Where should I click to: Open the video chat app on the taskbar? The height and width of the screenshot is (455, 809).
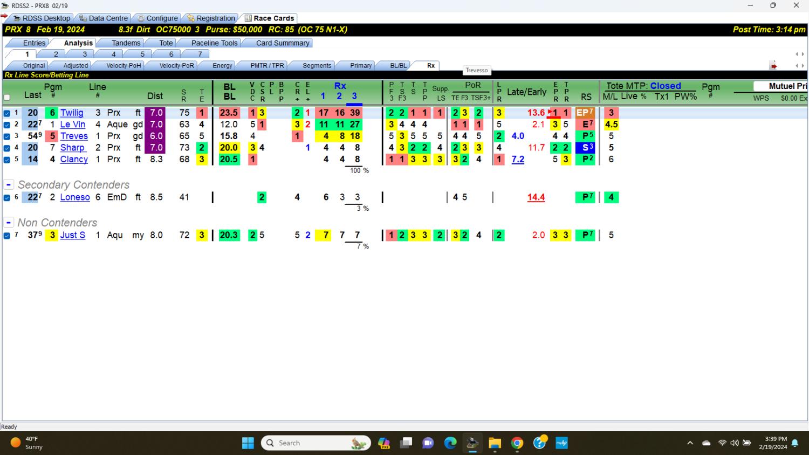click(428, 443)
